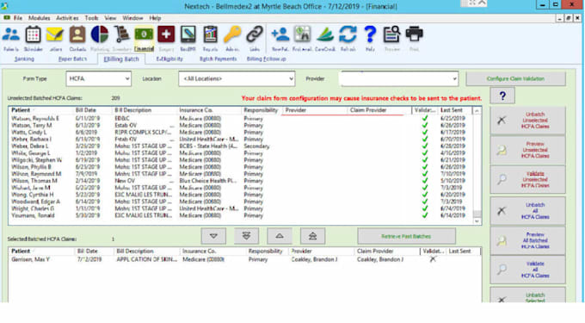Open the File menu
This screenshot has width=585, height=323.
pos(18,18)
